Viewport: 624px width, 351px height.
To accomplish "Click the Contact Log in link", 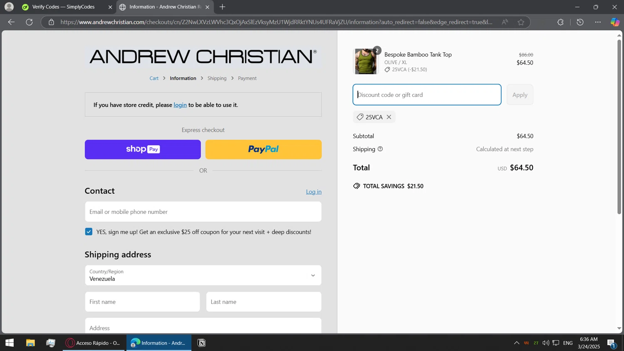I will click(x=314, y=192).
